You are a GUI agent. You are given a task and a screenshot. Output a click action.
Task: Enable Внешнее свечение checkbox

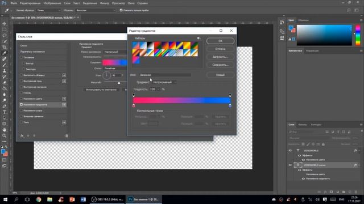click(x=22, y=116)
